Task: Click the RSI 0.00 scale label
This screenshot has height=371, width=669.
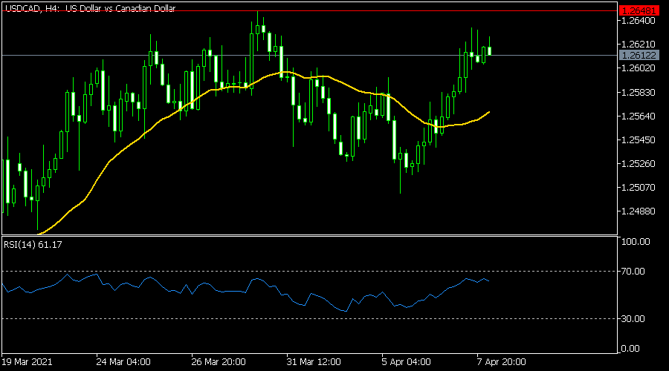Action: (x=630, y=349)
